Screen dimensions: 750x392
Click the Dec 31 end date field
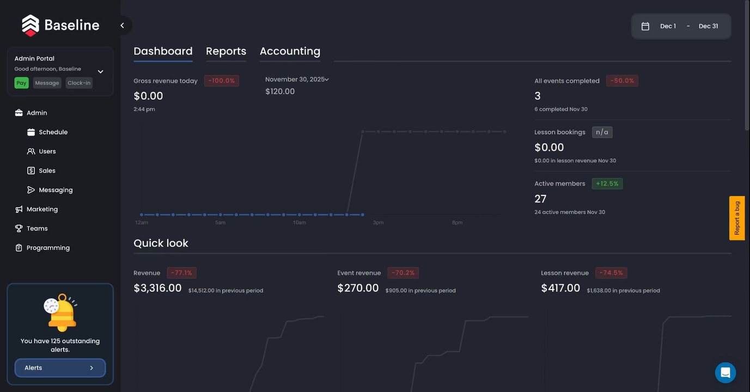click(708, 26)
